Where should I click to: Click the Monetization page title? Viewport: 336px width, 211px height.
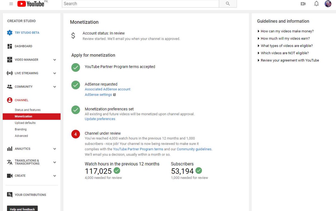84,22
